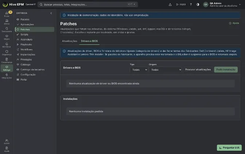
Task: Switch to the Atualizações tab
Action: point(70,41)
